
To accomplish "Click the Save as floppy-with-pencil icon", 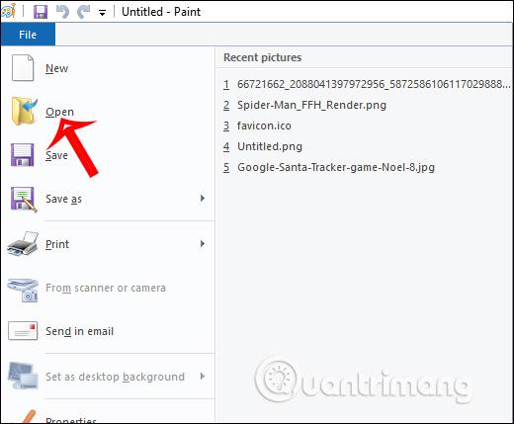I will pos(24,199).
